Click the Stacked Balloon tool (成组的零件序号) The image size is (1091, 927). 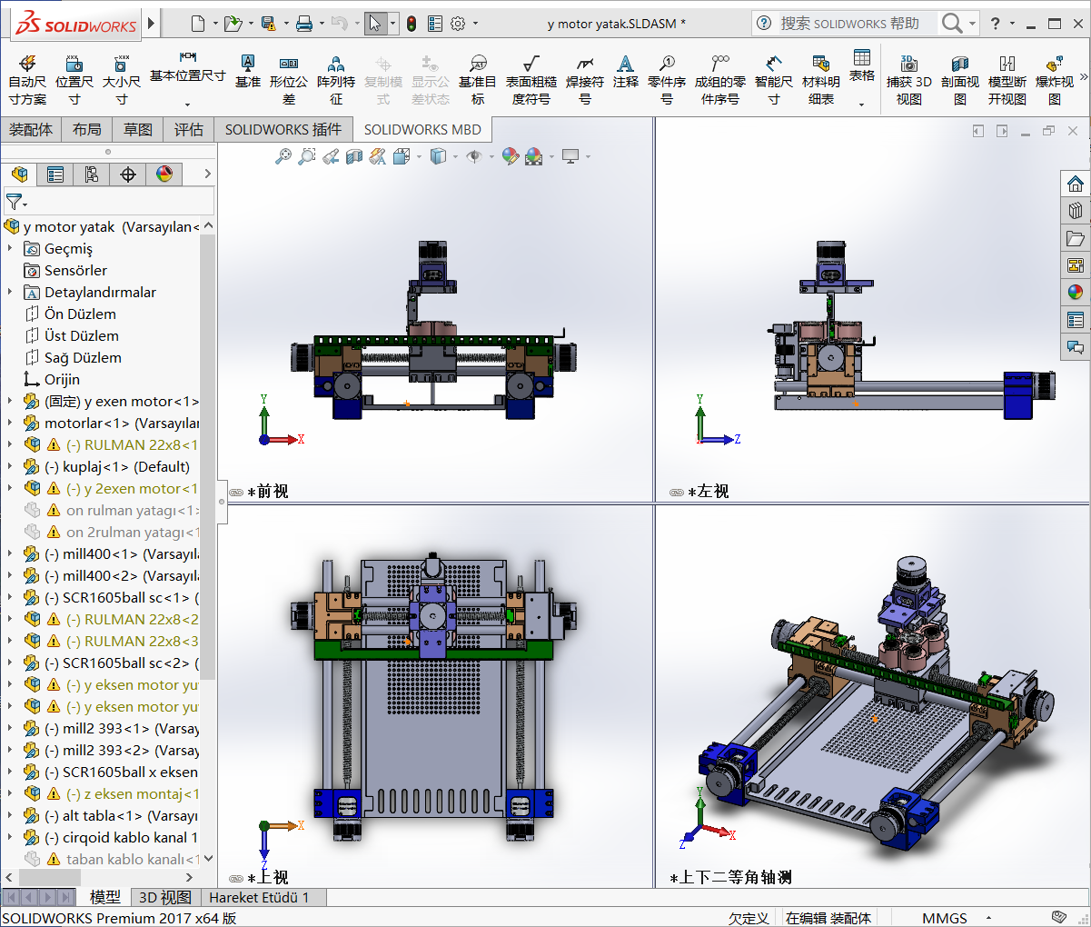pos(720,79)
